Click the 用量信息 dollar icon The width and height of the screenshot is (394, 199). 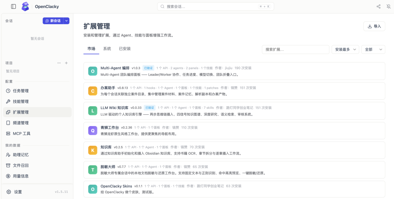tap(8, 176)
